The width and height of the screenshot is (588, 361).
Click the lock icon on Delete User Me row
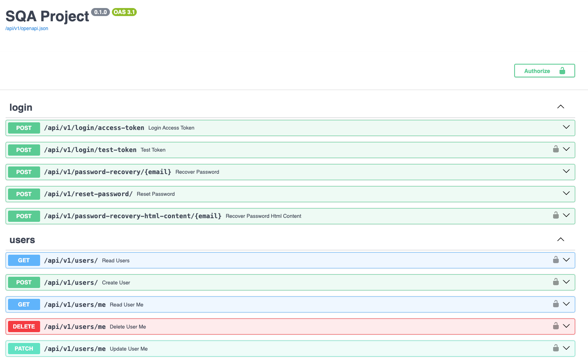click(x=556, y=326)
